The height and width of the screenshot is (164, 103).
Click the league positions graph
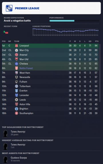pos(66,32)
